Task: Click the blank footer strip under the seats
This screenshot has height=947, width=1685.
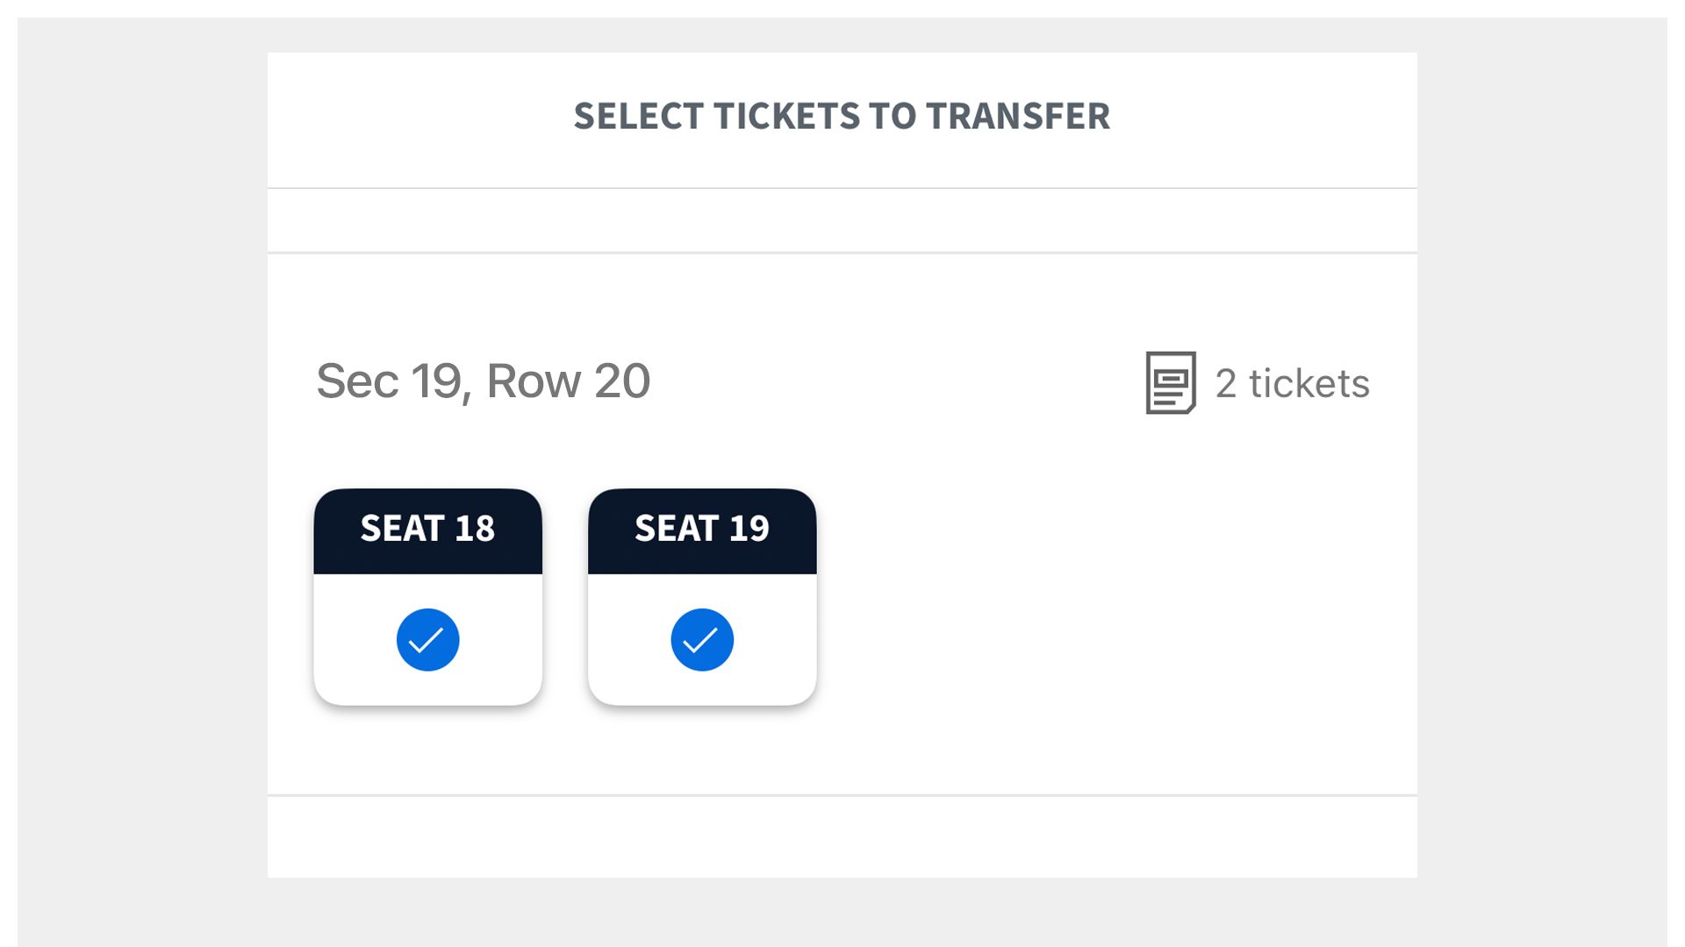Action: point(842,837)
